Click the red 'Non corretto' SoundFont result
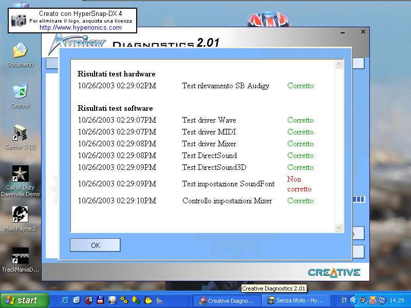 [300, 184]
